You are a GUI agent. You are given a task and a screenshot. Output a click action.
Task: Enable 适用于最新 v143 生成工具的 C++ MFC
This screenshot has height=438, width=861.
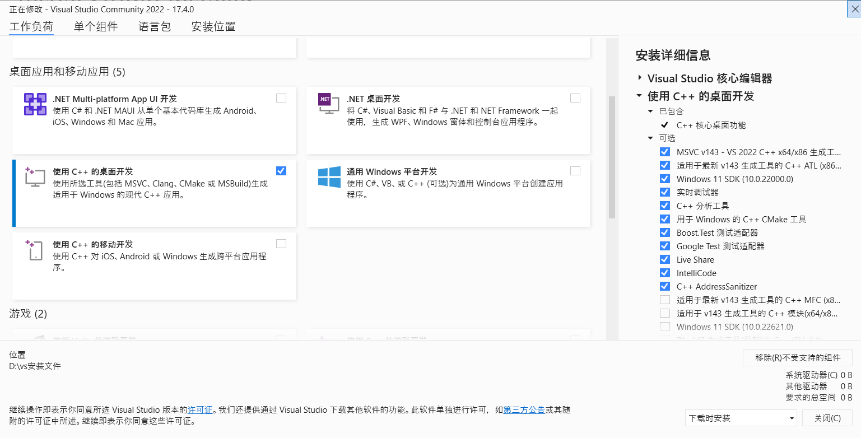[x=664, y=299]
